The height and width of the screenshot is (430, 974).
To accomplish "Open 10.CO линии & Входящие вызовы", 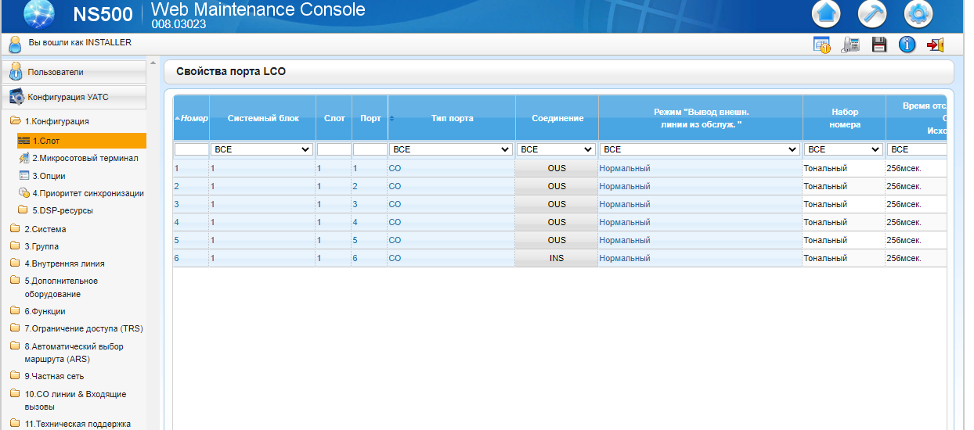I will tap(75, 400).
